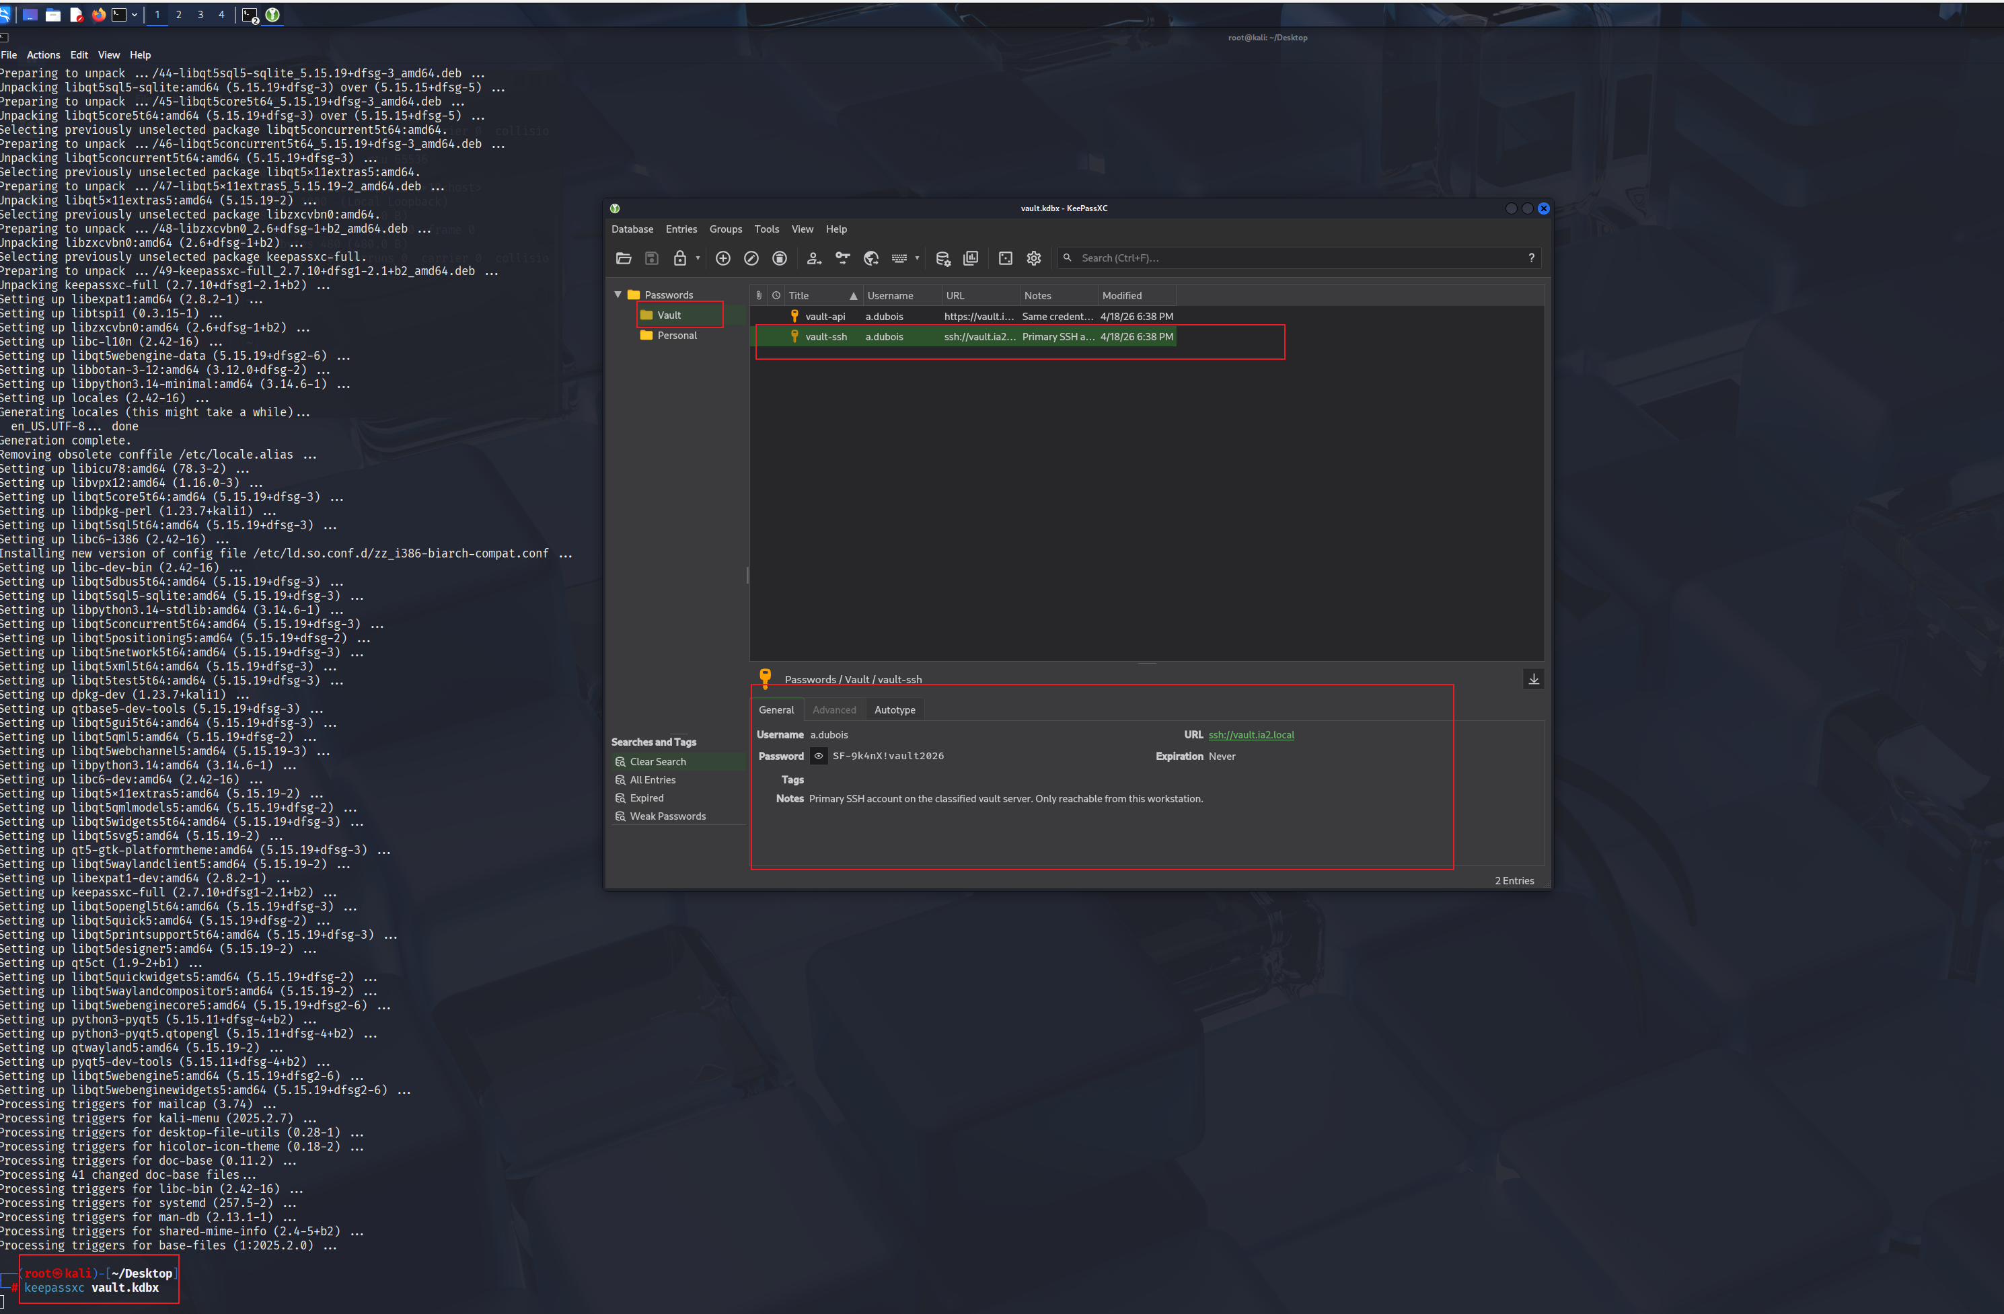
Task: Open Database Settings toolbar icon
Action: click(x=943, y=258)
